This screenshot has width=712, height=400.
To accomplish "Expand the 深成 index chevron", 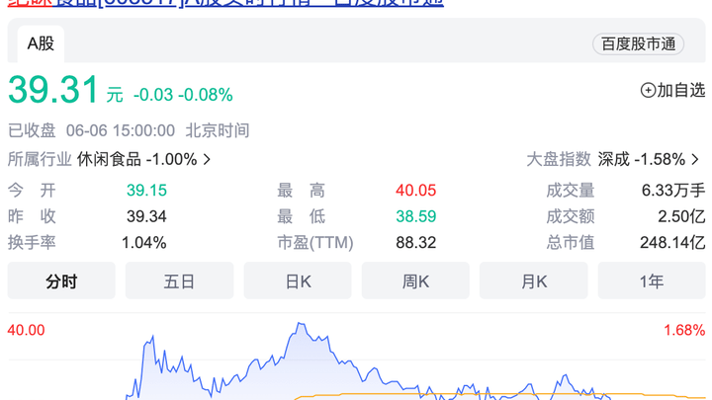I will [695, 160].
